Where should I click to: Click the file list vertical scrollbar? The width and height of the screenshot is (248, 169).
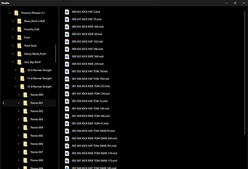click(x=245, y=73)
